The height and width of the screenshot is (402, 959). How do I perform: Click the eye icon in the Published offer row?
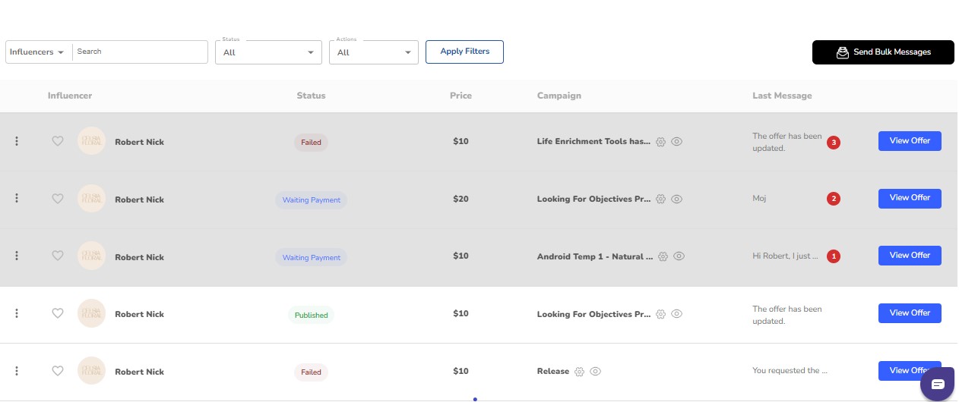coord(677,314)
